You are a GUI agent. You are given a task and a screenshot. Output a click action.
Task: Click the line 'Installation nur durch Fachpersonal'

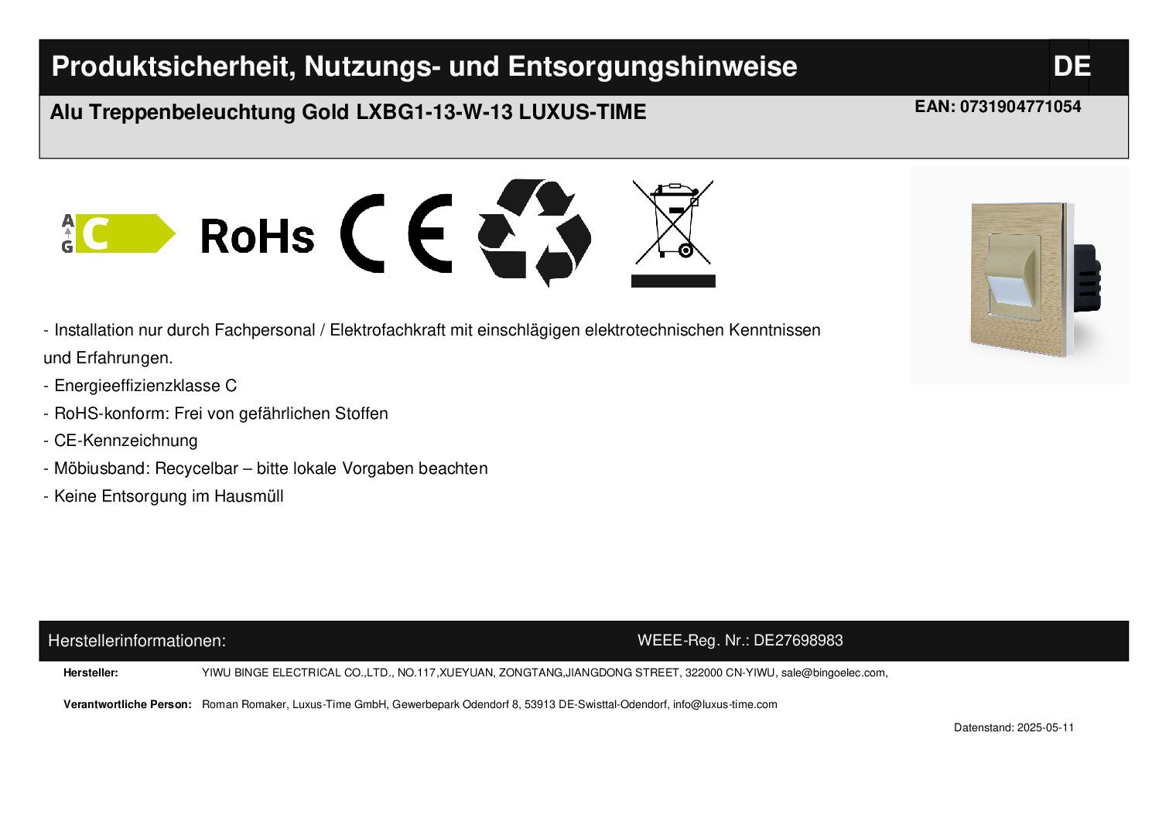tap(432, 330)
